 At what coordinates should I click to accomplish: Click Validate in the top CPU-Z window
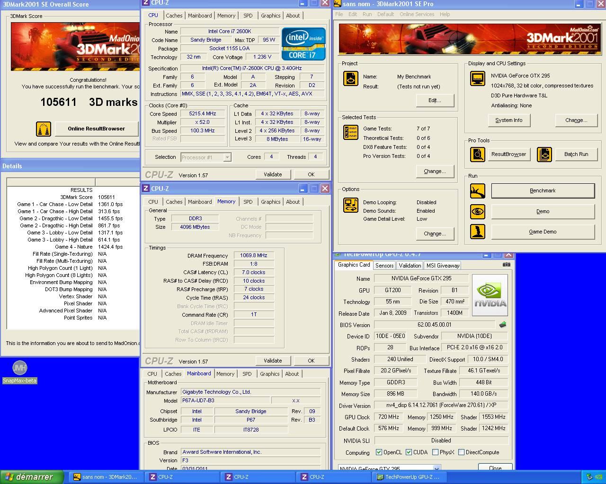click(273, 174)
